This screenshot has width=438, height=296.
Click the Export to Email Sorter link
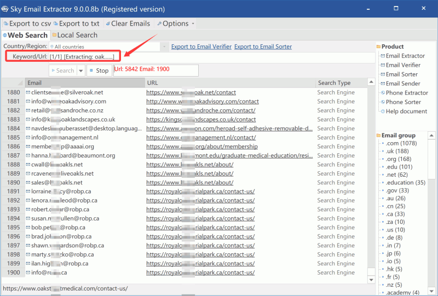263,47
